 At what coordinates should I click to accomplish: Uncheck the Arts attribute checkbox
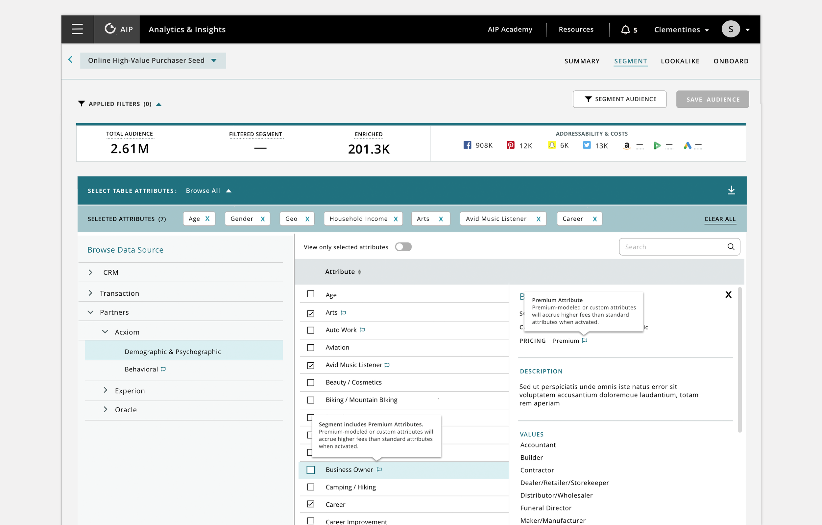(310, 313)
